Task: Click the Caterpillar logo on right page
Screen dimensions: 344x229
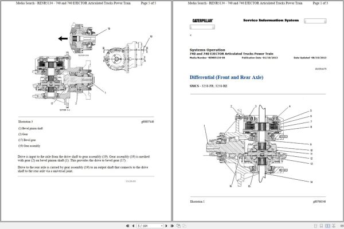Action: (x=202, y=21)
